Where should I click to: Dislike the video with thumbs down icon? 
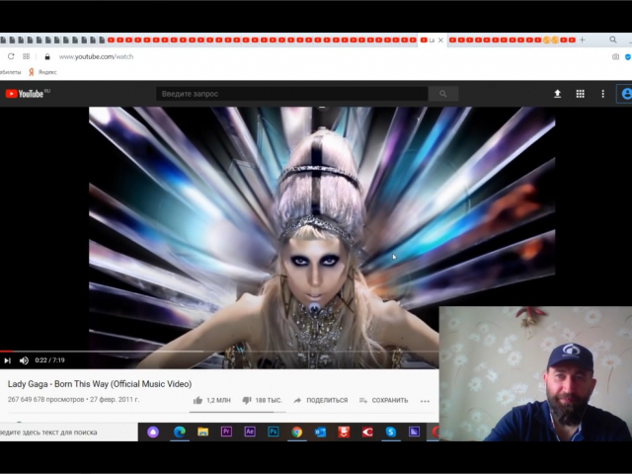pos(247,400)
